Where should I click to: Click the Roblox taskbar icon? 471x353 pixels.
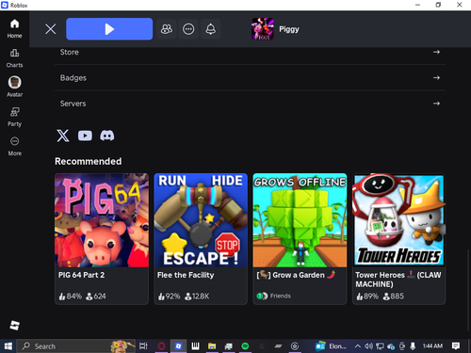pos(178,346)
